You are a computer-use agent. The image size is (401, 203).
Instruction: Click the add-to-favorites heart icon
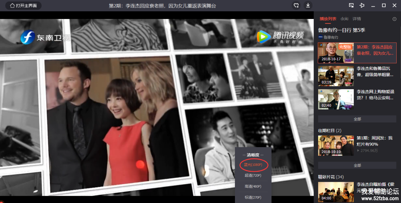tap(296, 5)
